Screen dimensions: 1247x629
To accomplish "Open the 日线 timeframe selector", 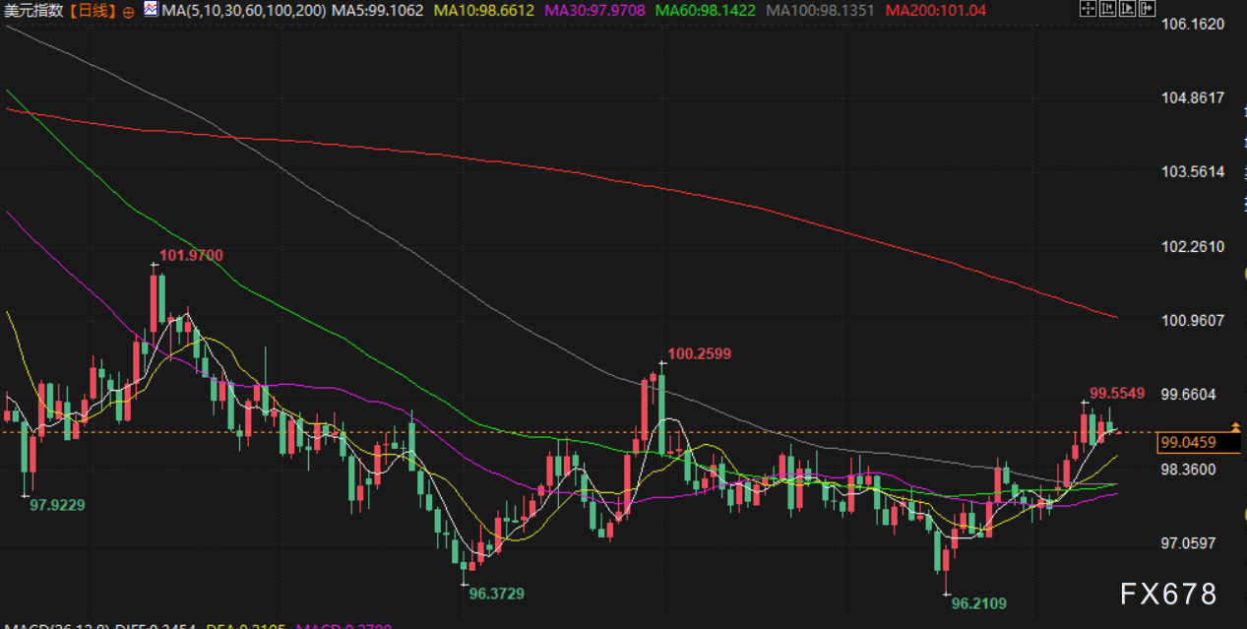I will click(94, 11).
